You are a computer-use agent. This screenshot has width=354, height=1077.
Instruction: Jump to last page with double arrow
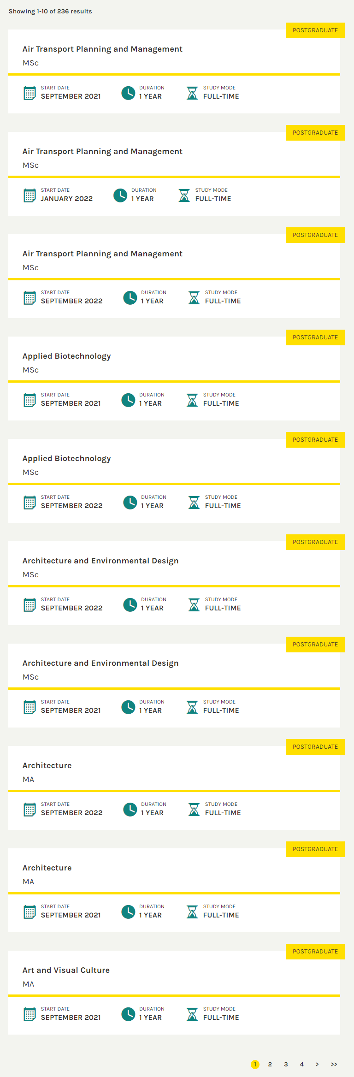pos(334,1065)
